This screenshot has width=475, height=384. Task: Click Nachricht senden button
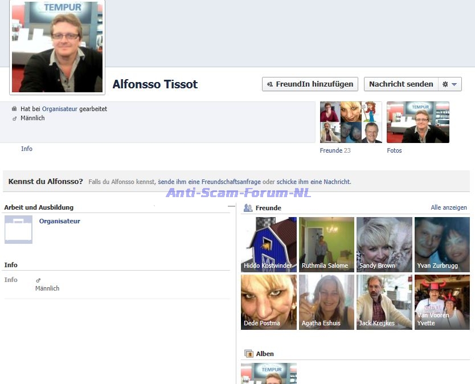[x=401, y=84]
